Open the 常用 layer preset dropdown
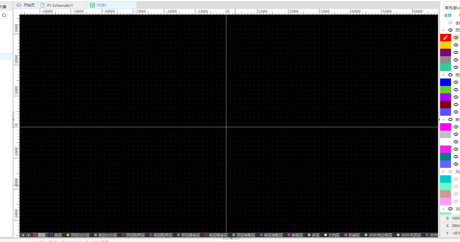Image resolution: width=460 pixels, height=242 pixels. pos(452,8)
